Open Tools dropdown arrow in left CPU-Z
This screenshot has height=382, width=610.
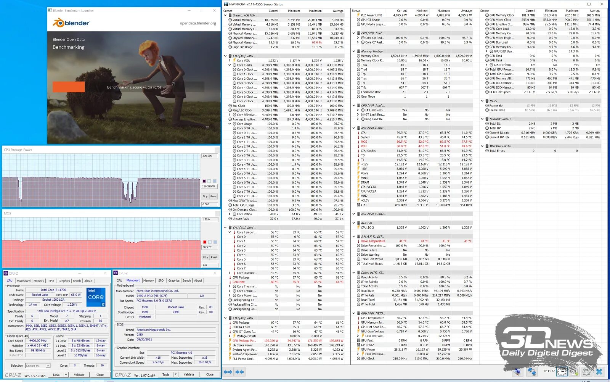click(x=66, y=375)
